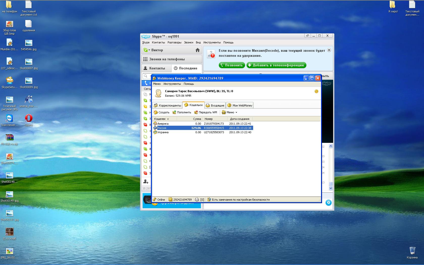This screenshot has height=265, width=424.
Task: Click the Украина wallet icon
Action: (x=155, y=132)
